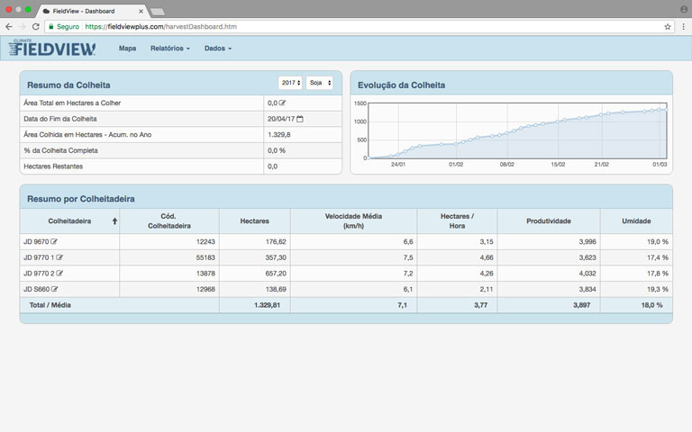Screen dimensions: 692x432
Task: Edit the JD 9770 1 harvester name icon
Action: (59, 257)
